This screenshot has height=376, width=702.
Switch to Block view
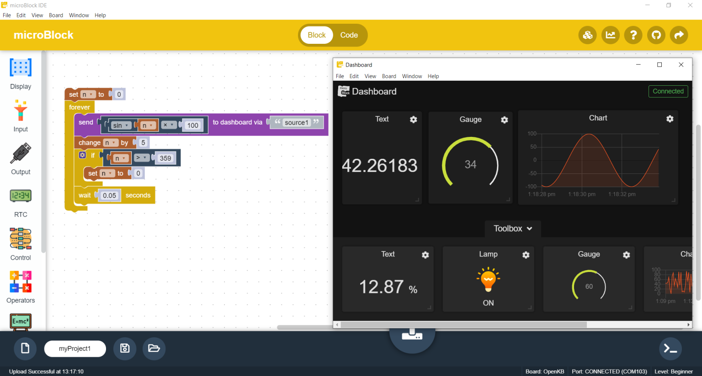pyautogui.click(x=317, y=35)
